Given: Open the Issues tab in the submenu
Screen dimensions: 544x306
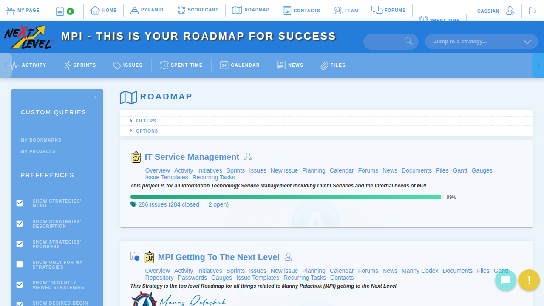Looking at the screenshot, I should (128, 65).
